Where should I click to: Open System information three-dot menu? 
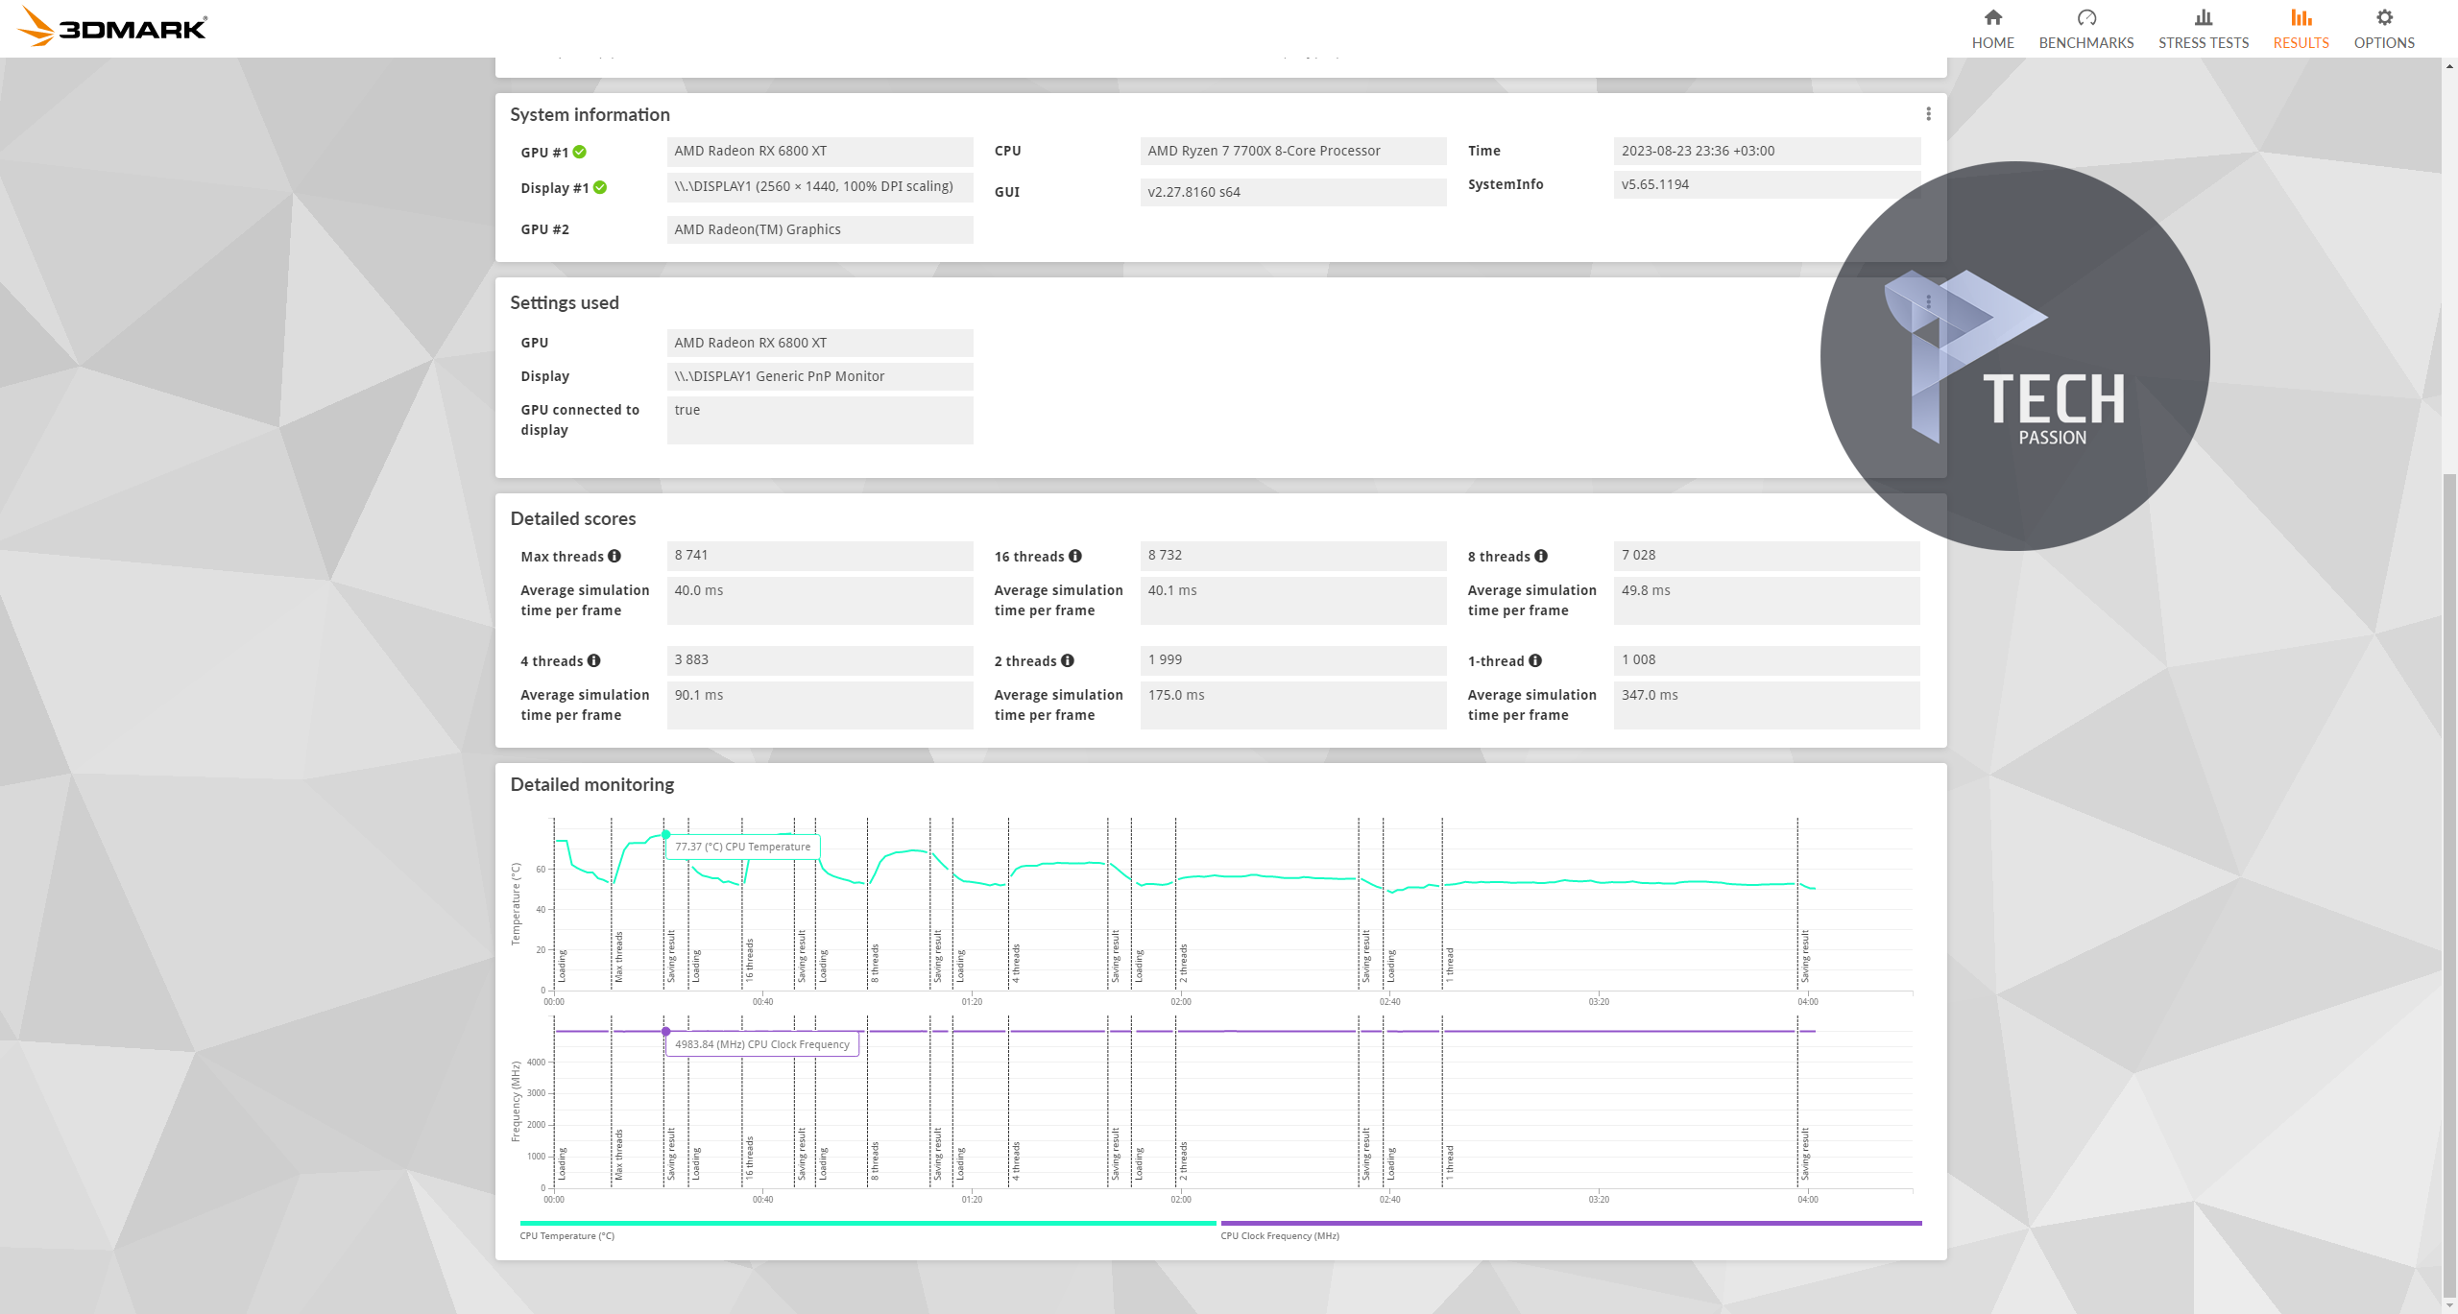(1928, 114)
